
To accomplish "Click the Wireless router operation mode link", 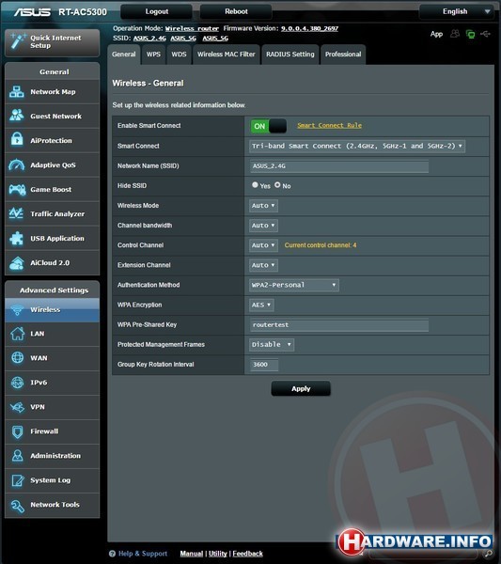I will tap(192, 28).
